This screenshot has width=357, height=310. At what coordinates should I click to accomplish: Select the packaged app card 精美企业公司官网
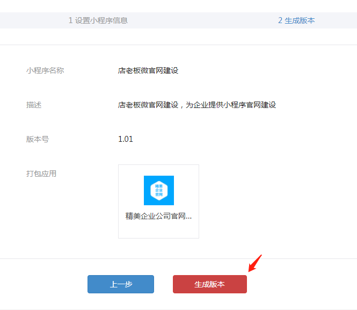click(158, 201)
